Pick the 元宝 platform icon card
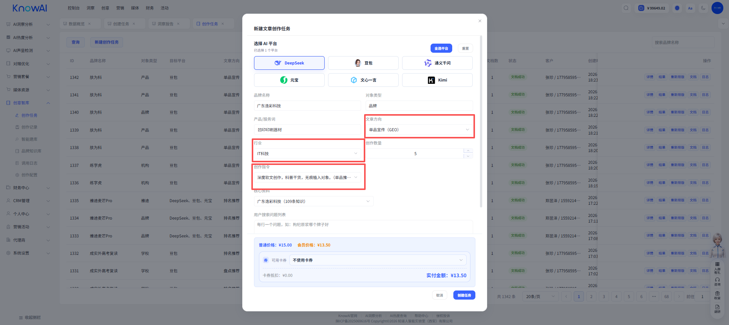Viewport: 729px width, 325px height. point(289,80)
